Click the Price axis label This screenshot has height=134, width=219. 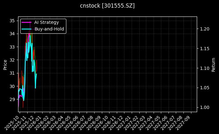tap(5, 65)
